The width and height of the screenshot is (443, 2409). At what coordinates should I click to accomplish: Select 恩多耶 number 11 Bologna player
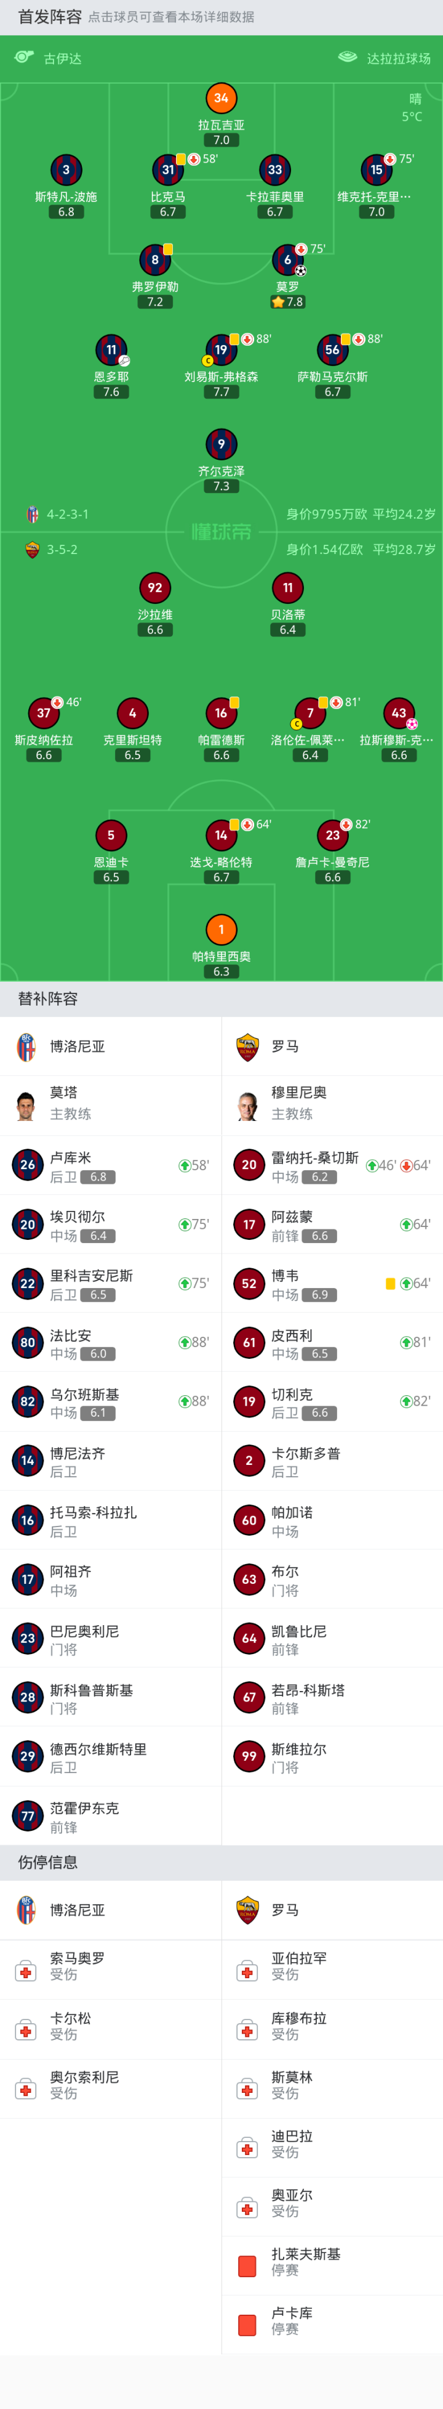click(110, 350)
